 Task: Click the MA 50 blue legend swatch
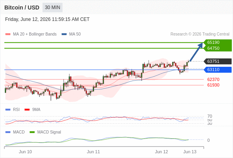pyautogui.click(x=64, y=34)
